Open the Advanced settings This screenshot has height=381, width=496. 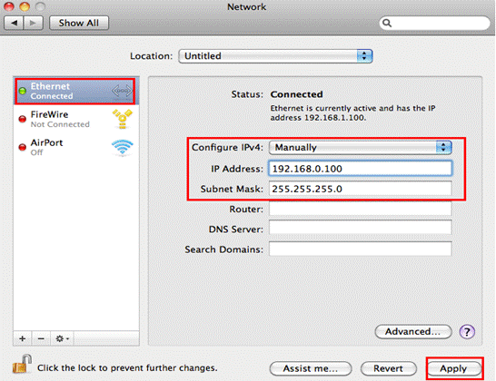click(413, 332)
